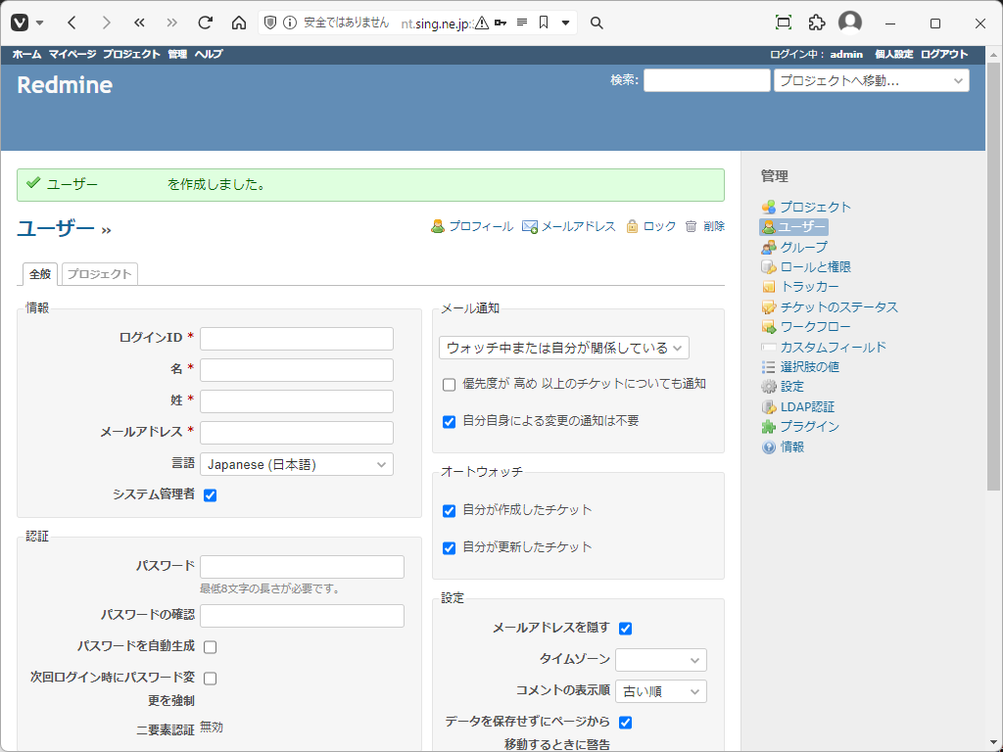
Task: Open address bar history dropdown arrow
Action: pos(565,23)
